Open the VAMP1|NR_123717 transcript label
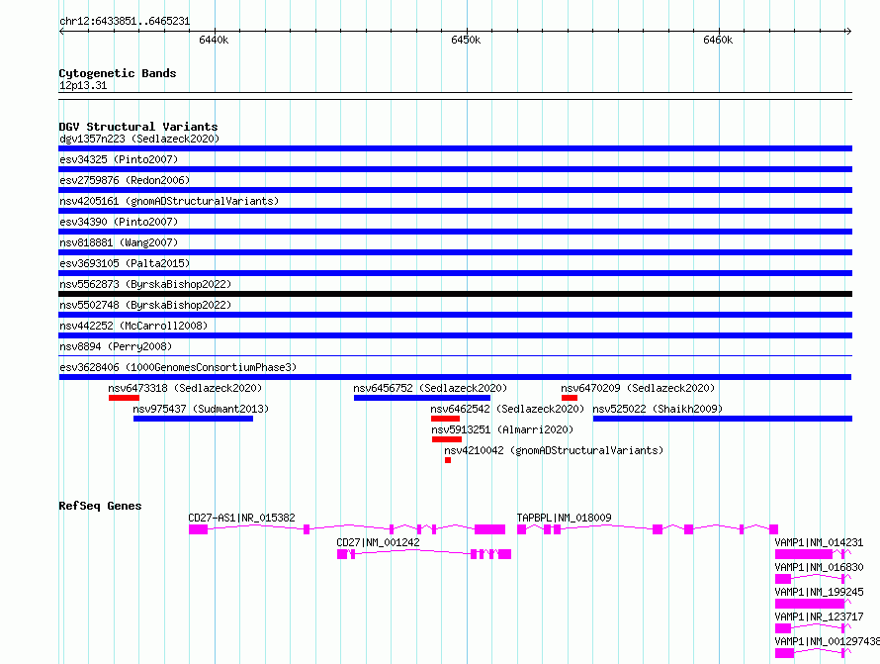Image resolution: width=880 pixels, height=664 pixels. coord(819,617)
